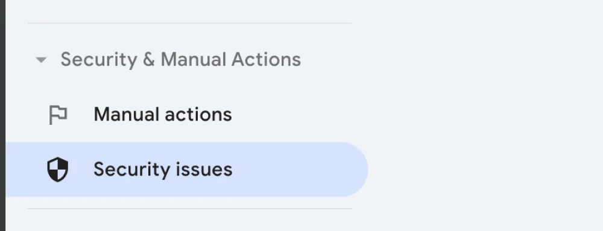603x231 pixels.
Task: Tap the black and white shield glyph
Action: (x=58, y=170)
